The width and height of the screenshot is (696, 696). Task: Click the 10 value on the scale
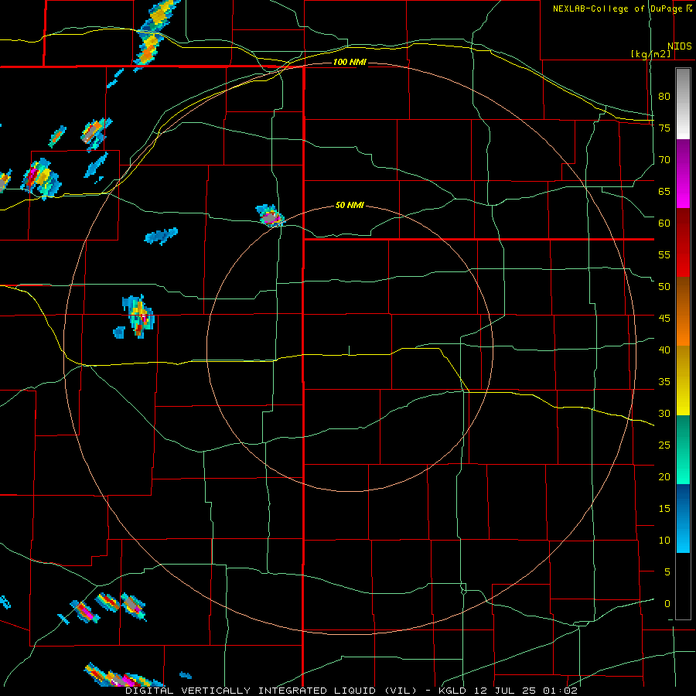pos(664,541)
